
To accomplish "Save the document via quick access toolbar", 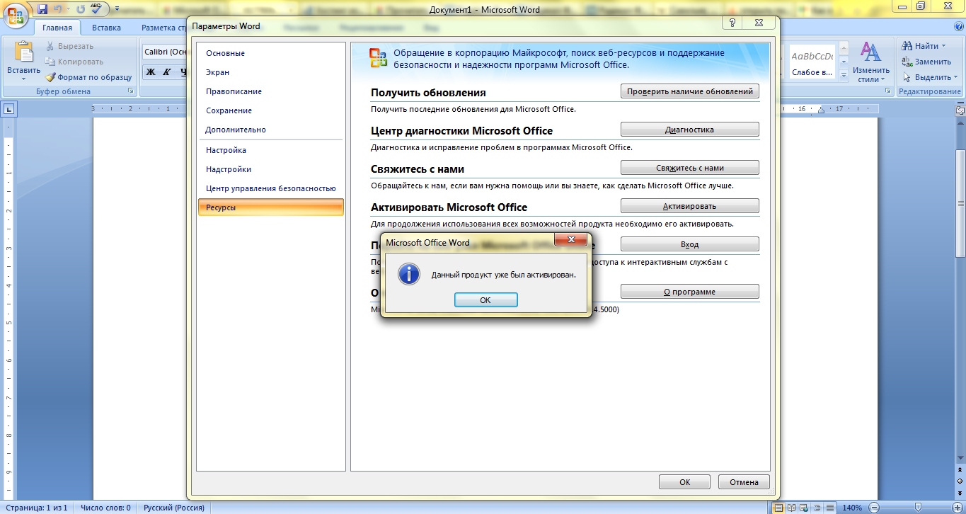I will coord(42,9).
